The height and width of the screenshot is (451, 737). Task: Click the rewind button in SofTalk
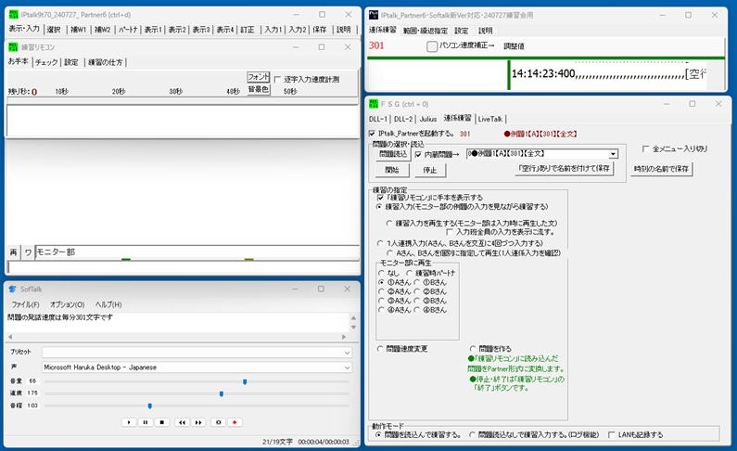pyautogui.click(x=180, y=421)
